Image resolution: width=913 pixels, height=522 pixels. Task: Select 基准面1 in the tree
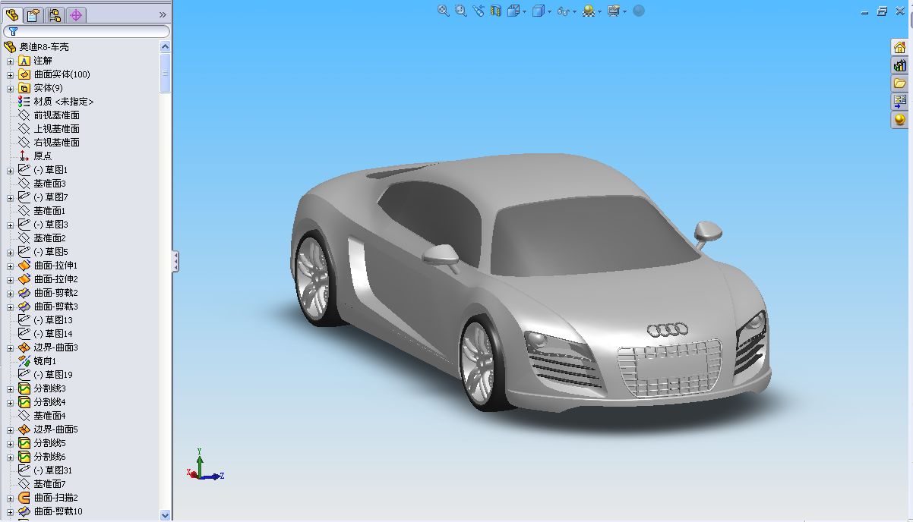coord(49,211)
